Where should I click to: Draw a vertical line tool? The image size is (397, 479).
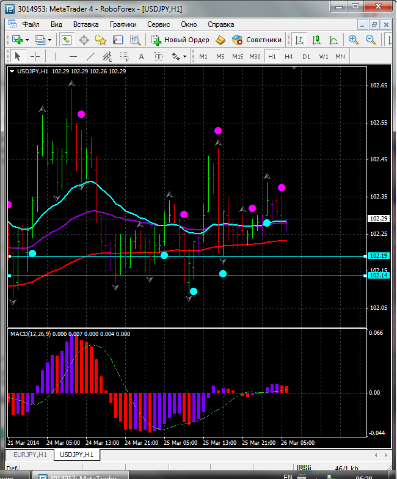point(56,56)
